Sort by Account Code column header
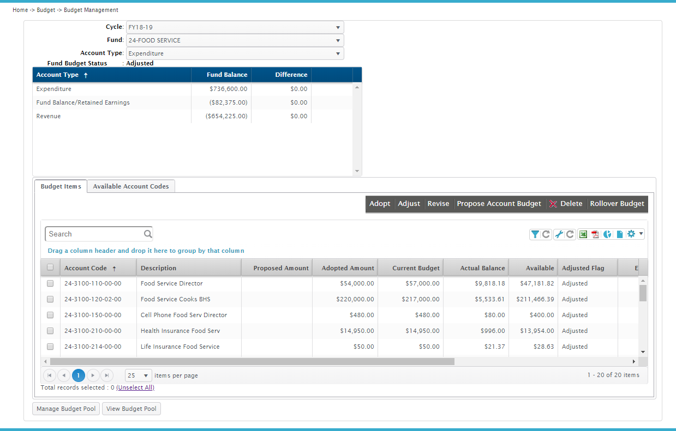 click(98, 268)
